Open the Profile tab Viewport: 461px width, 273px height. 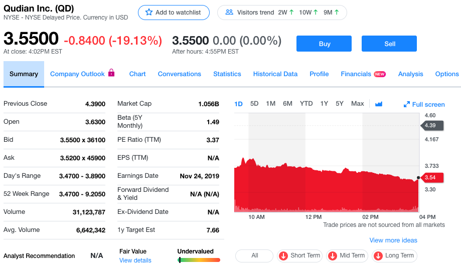(x=319, y=74)
